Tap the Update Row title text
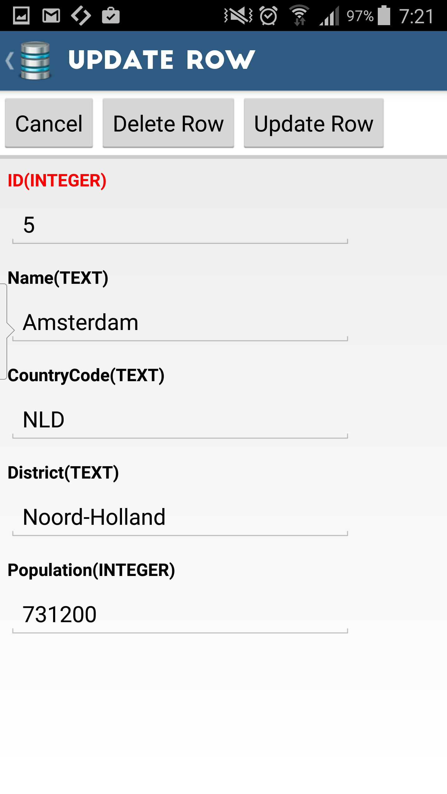 click(161, 60)
